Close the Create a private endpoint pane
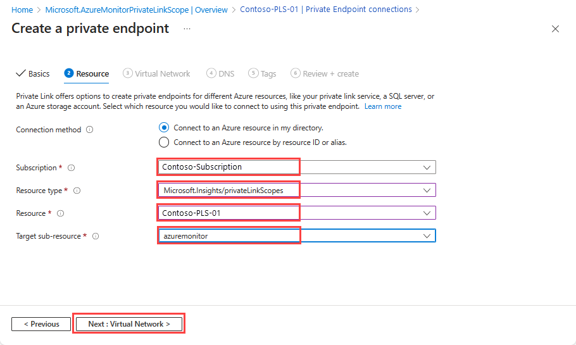Image resolution: width=576 pixels, height=345 pixels. [555, 29]
